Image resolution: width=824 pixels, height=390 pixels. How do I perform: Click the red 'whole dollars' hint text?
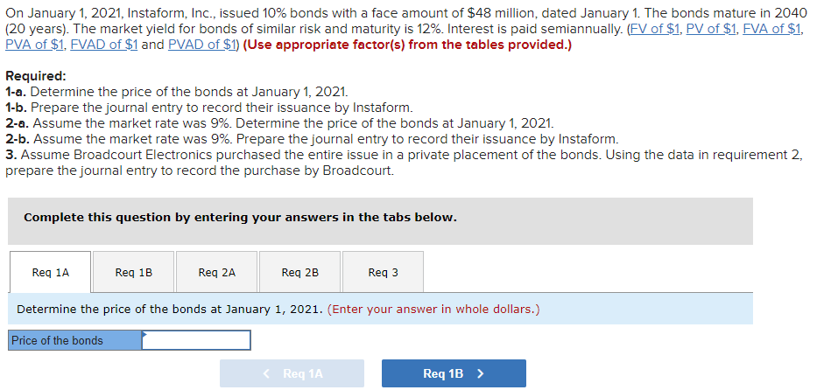[433, 310]
